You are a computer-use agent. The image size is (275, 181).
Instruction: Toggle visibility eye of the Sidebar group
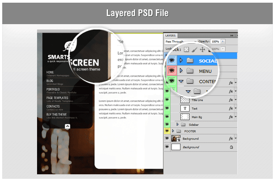coord(167,124)
